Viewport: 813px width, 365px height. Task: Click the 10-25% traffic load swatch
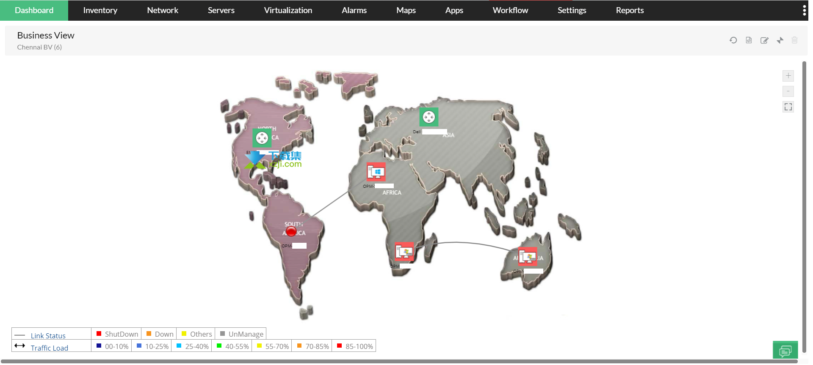pos(139,346)
